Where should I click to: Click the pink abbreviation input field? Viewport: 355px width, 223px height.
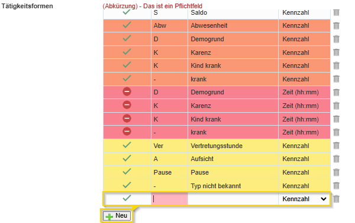169,199
